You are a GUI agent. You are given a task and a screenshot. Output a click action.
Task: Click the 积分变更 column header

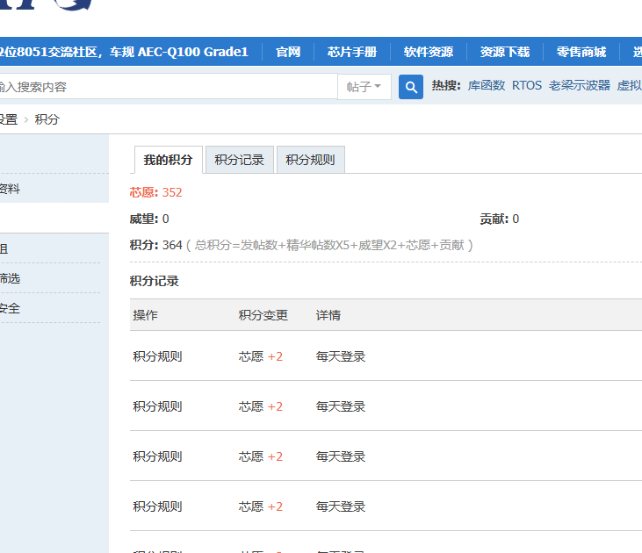coord(263,315)
